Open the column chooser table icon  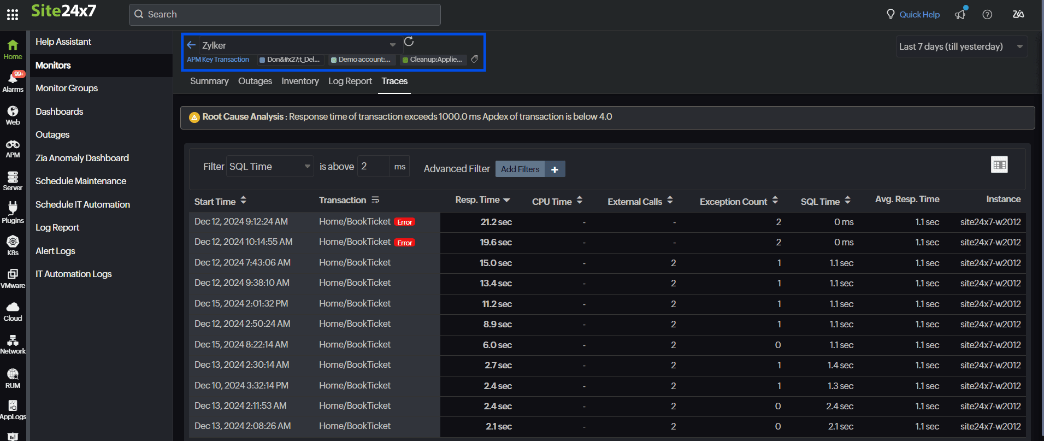999,164
